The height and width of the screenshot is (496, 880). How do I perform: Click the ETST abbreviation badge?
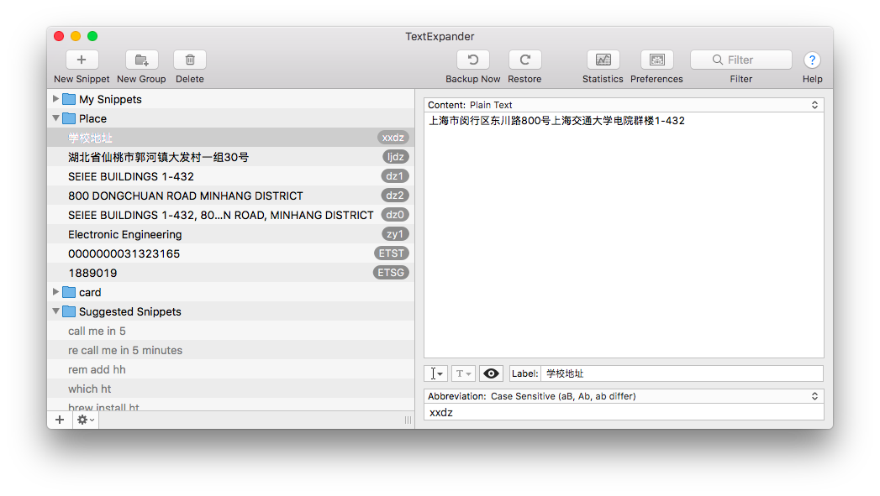click(391, 253)
